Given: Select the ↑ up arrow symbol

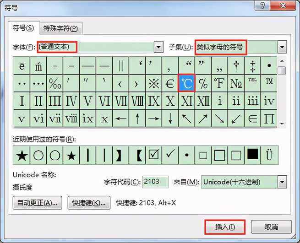Looking at the screenshot, I should (137, 119).
